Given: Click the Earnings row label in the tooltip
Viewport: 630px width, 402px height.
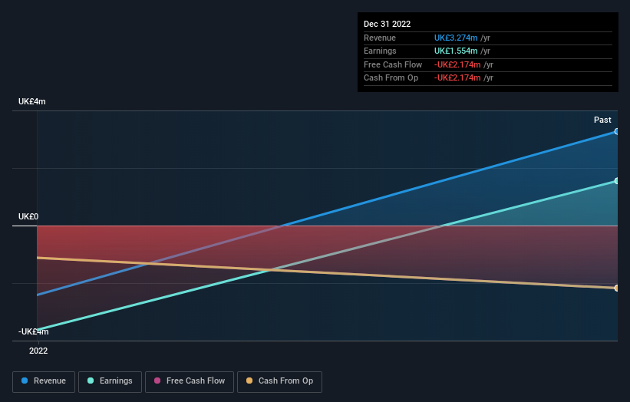Looking at the screenshot, I should point(380,51).
